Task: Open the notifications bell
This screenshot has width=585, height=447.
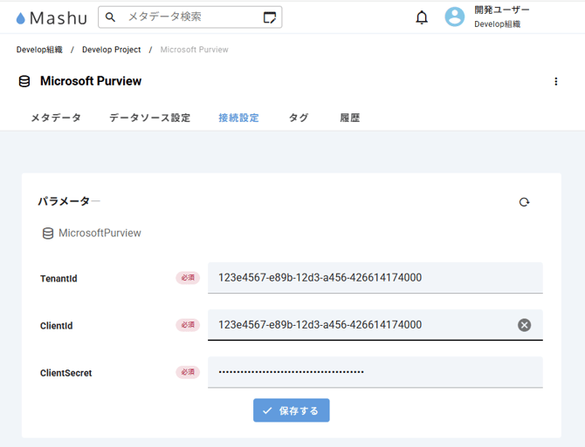Action: click(x=422, y=17)
